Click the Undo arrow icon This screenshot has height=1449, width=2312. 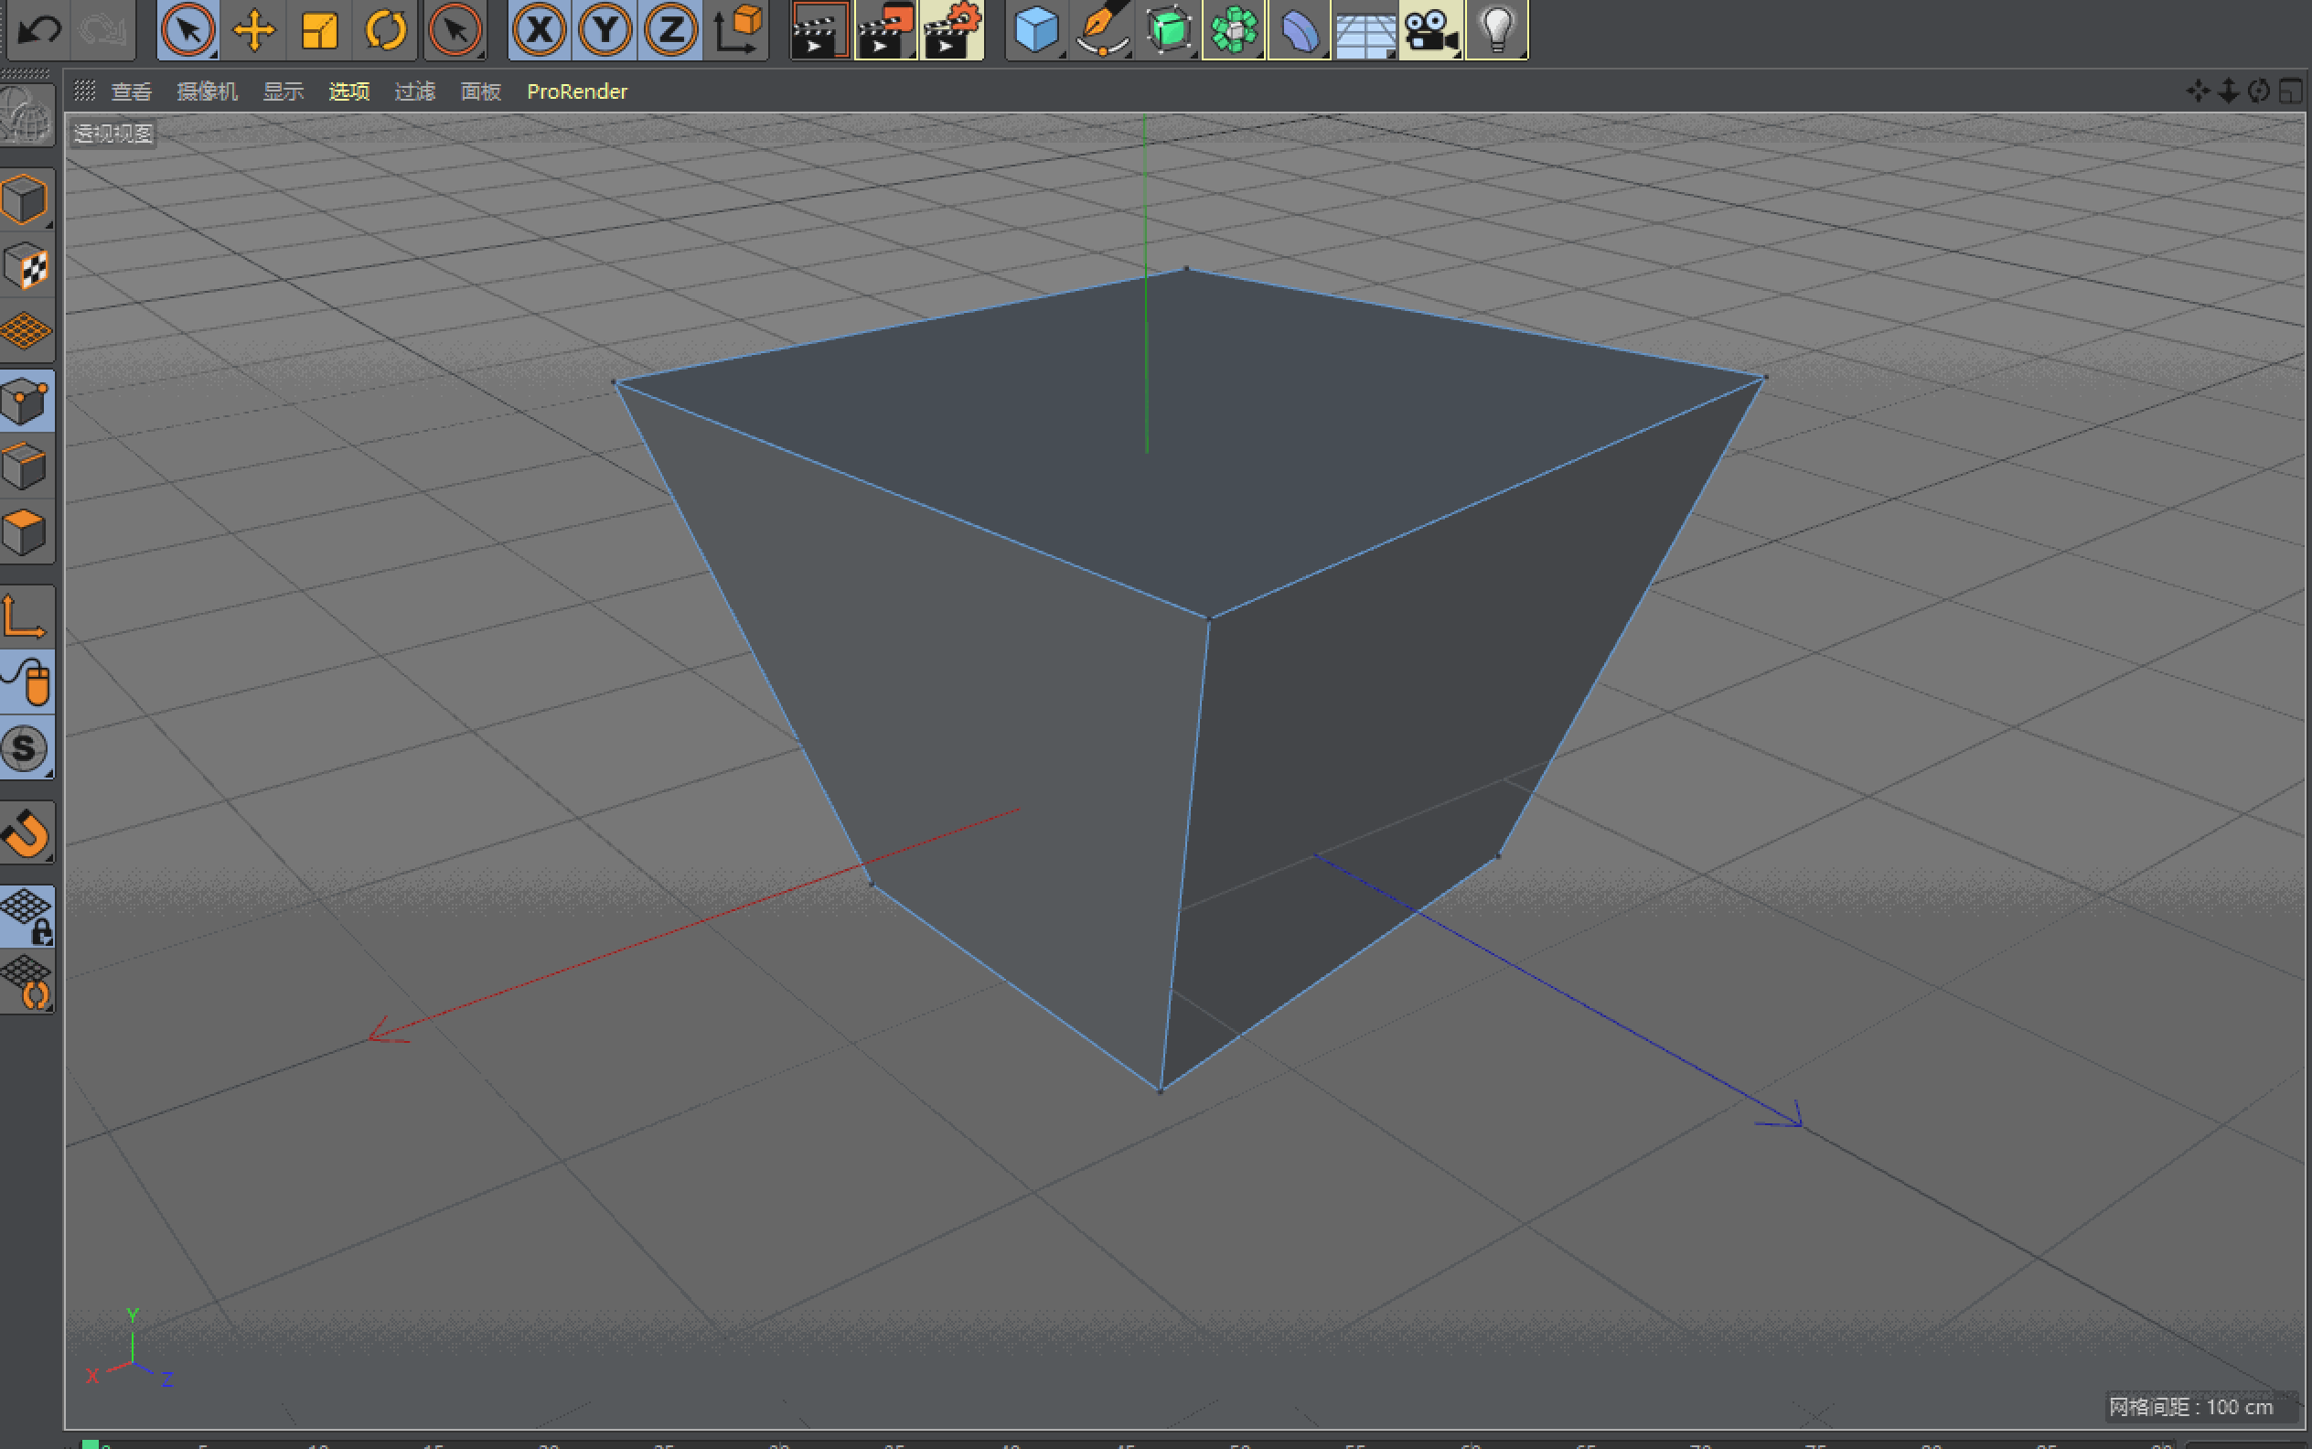(38, 28)
